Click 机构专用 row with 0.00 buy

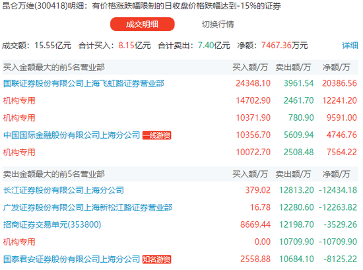click(x=180, y=242)
